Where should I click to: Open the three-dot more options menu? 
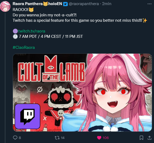click(149, 4)
